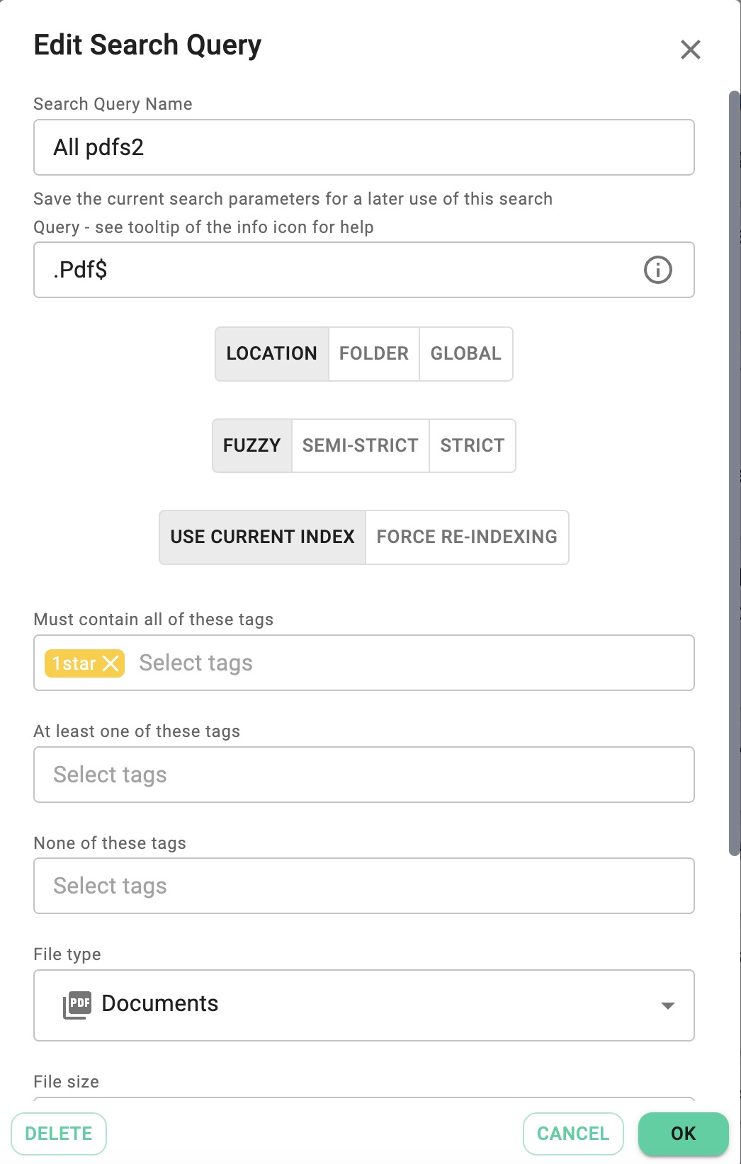741x1164 pixels.
Task: Click the PDF Documents file type icon
Action: click(79, 1003)
